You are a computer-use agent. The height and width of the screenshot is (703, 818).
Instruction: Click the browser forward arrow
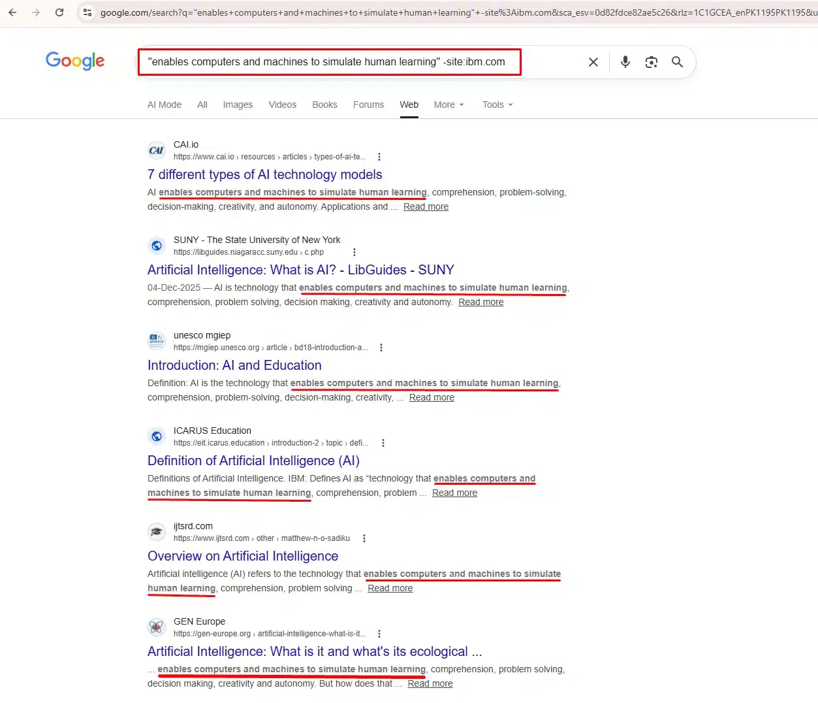pyautogui.click(x=36, y=12)
